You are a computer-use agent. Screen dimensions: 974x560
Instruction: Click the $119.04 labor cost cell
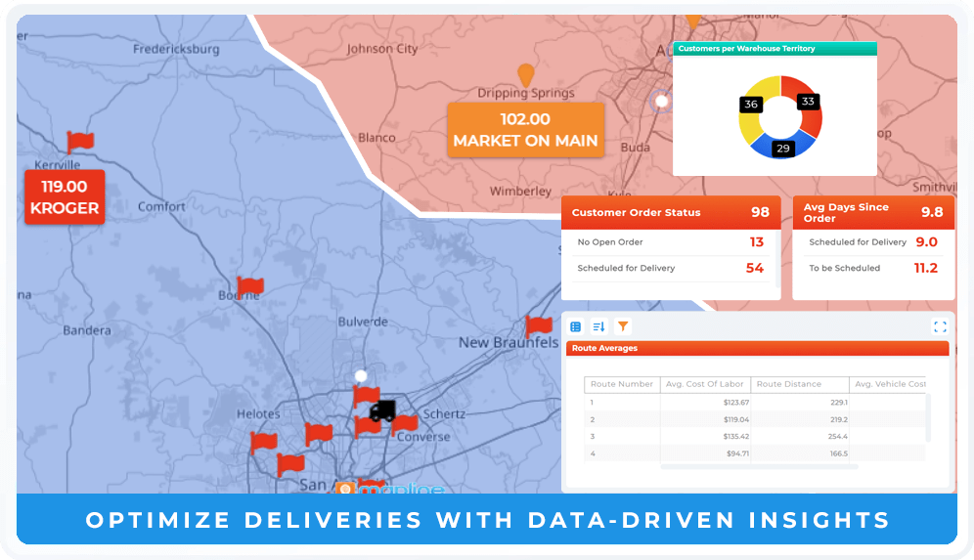click(x=705, y=419)
